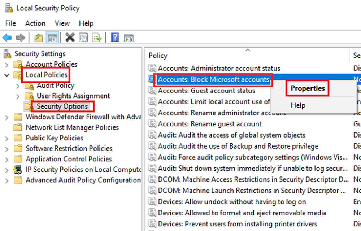This screenshot has height=231, width=361.
Task: Select Audit the use of Backup and Restore privilege
Action: click(x=238, y=146)
